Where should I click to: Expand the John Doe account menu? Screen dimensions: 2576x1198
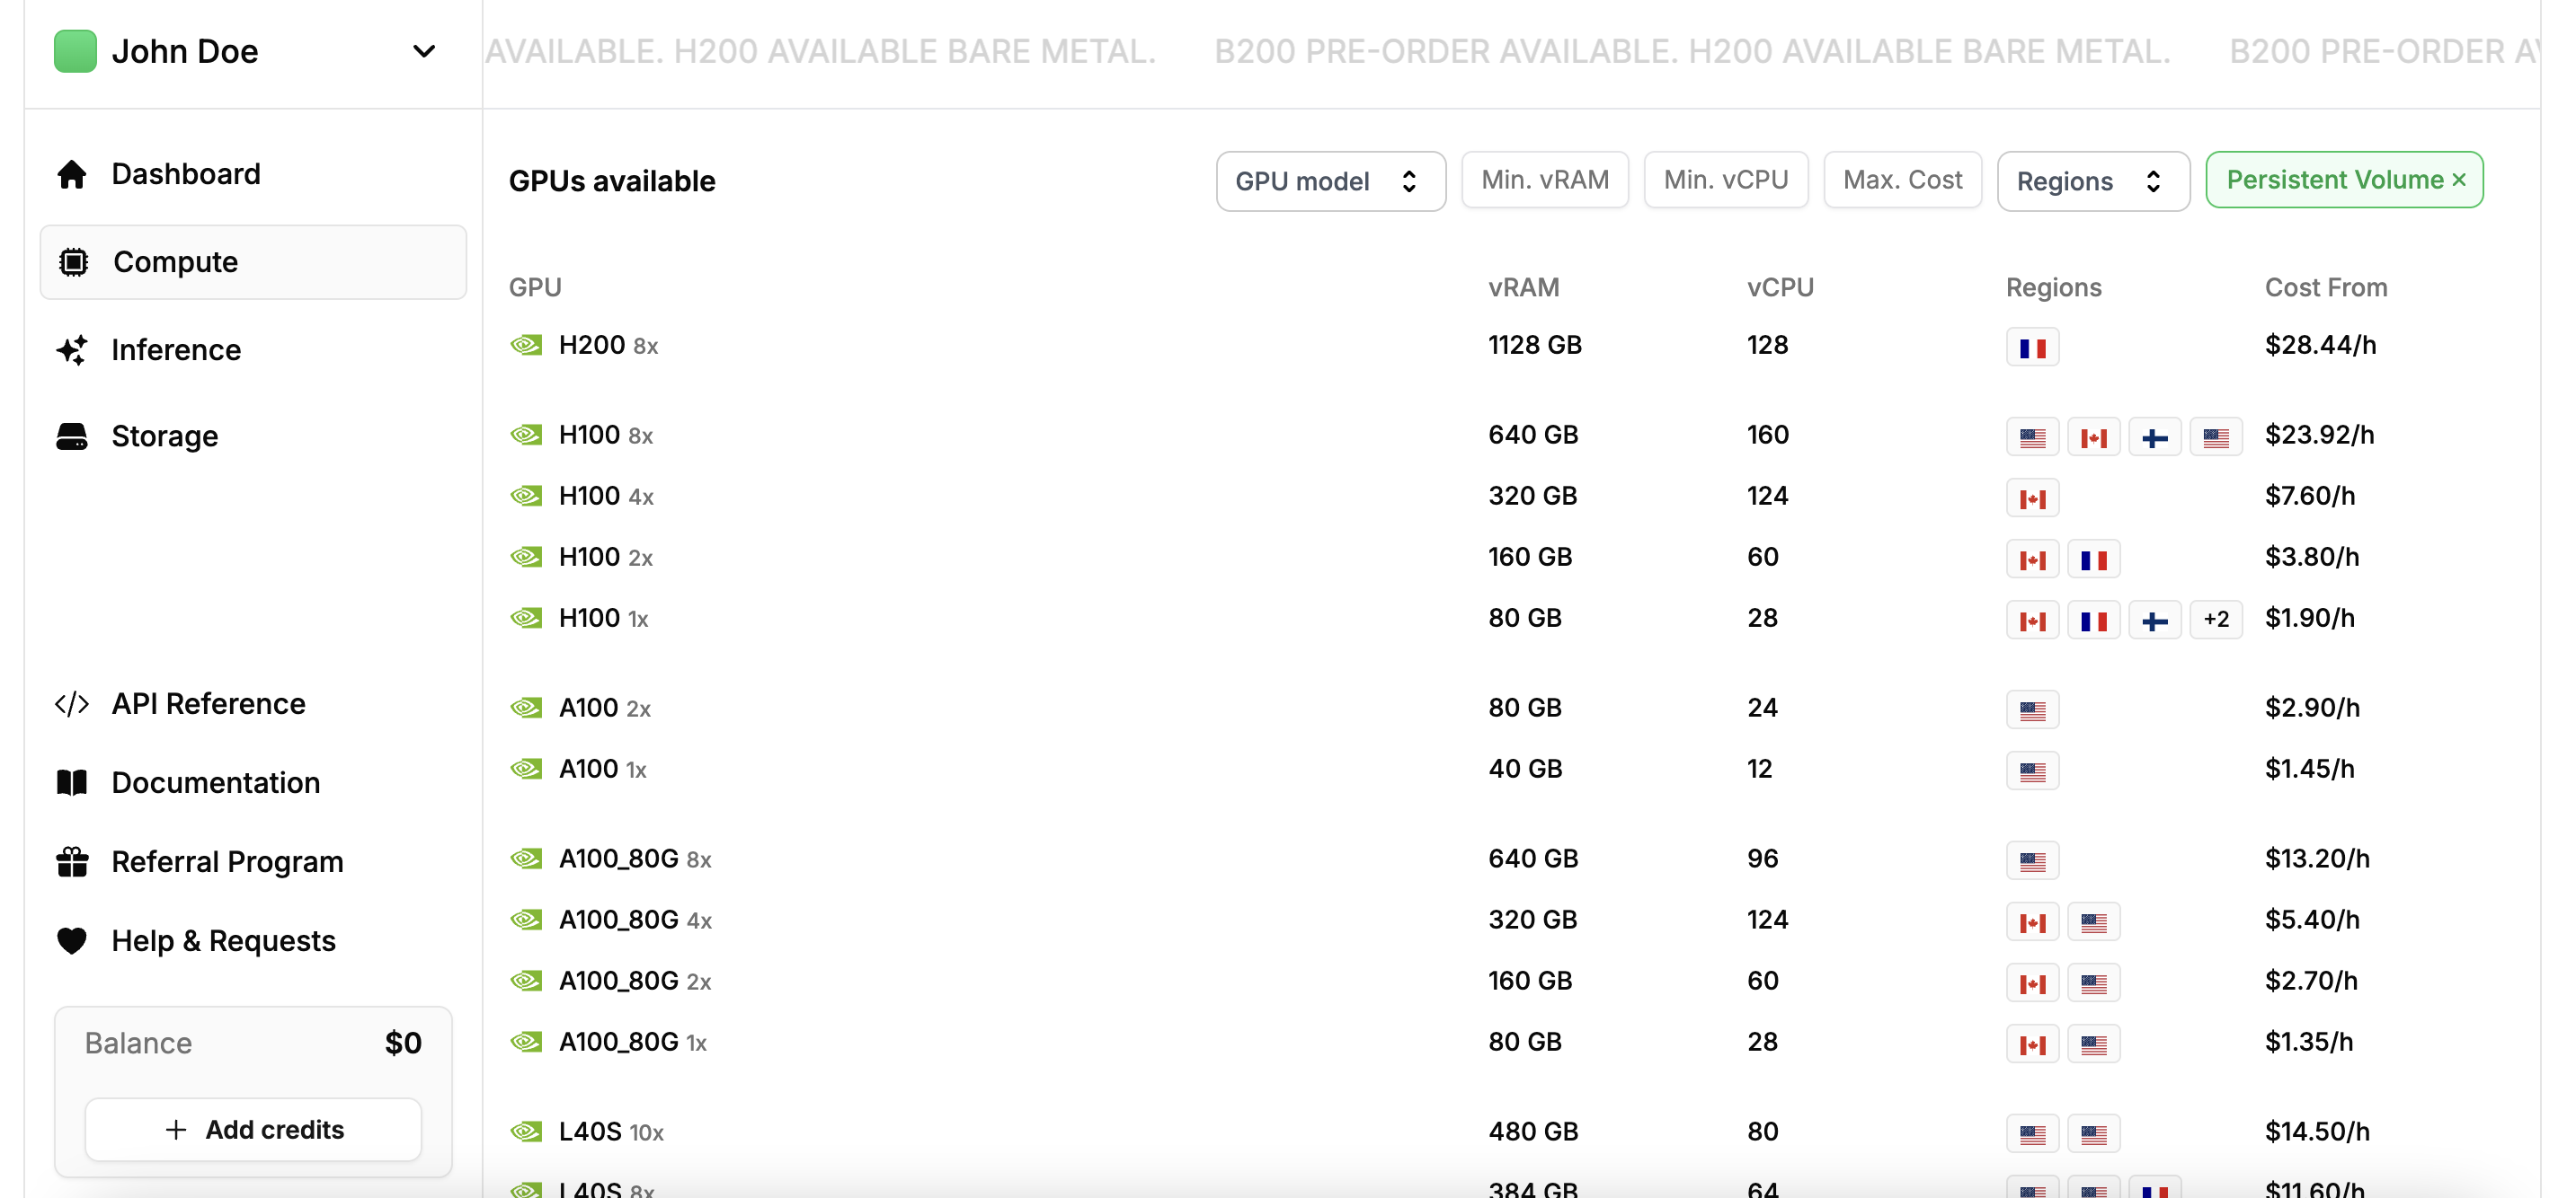pyautogui.click(x=424, y=51)
